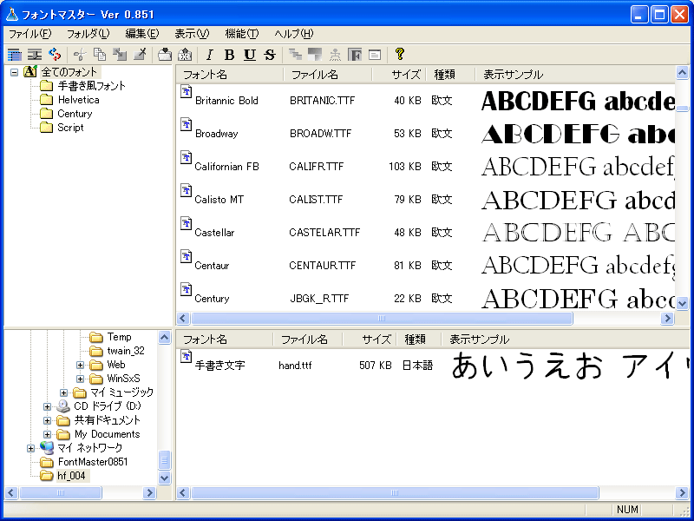Click the Britannic Bold font file icon
Viewport: 694px width, 521px height.
[186, 92]
